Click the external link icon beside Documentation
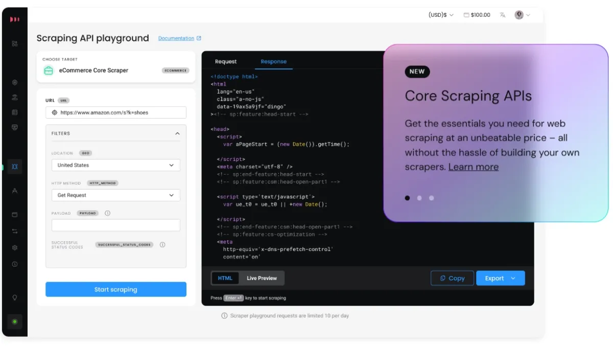Screen dimensions: 613x346 tap(199, 38)
